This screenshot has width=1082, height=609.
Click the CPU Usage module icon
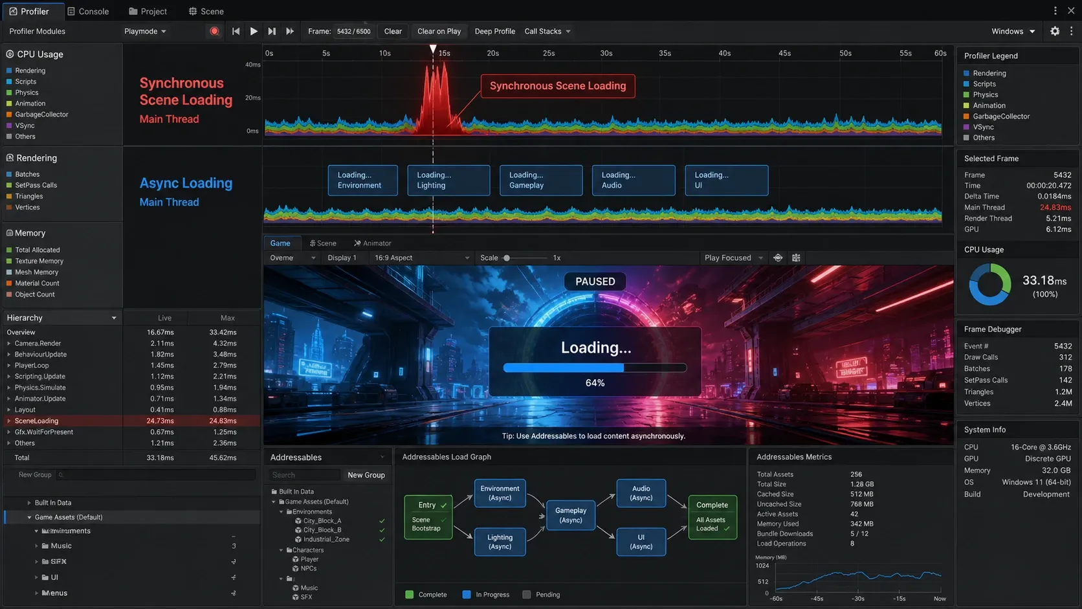10,54
